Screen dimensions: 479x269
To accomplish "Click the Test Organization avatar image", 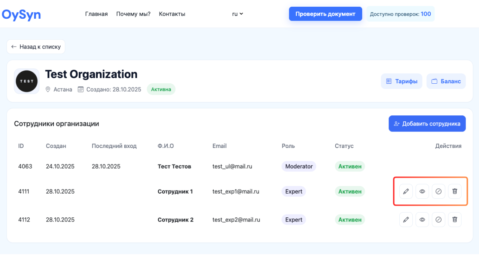I will click(x=27, y=81).
